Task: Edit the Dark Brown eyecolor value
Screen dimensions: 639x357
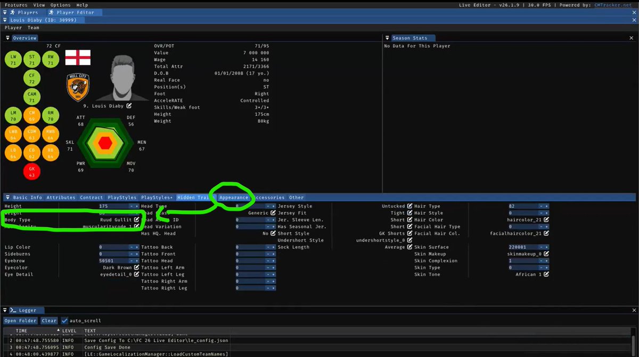Action: tap(137, 268)
